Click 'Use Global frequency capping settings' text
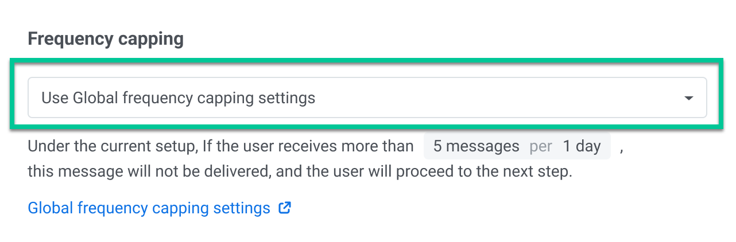The height and width of the screenshot is (242, 736). pyautogui.click(x=178, y=98)
